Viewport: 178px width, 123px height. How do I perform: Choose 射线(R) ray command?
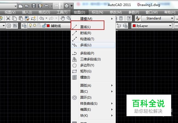point(93,33)
